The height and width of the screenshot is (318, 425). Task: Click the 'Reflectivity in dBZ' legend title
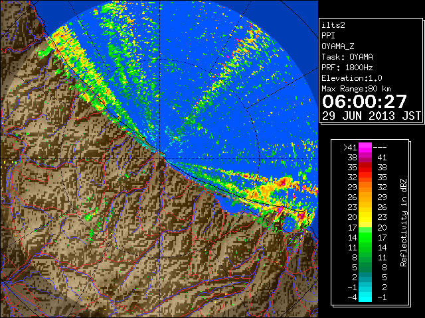pyautogui.click(x=404, y=223)
